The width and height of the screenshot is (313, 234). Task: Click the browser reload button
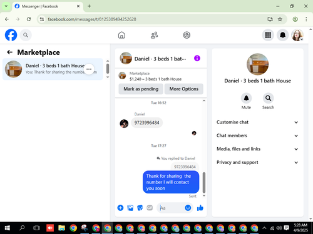coord(29,19)
